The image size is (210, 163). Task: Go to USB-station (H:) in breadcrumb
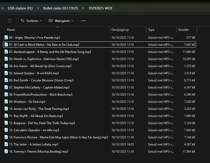(20, 8)
